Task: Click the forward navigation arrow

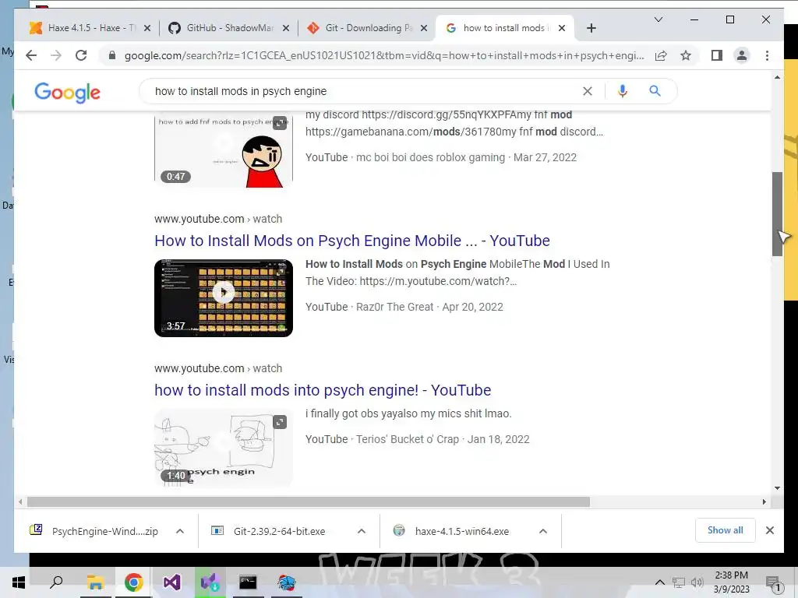Action: tap(56, 55)
